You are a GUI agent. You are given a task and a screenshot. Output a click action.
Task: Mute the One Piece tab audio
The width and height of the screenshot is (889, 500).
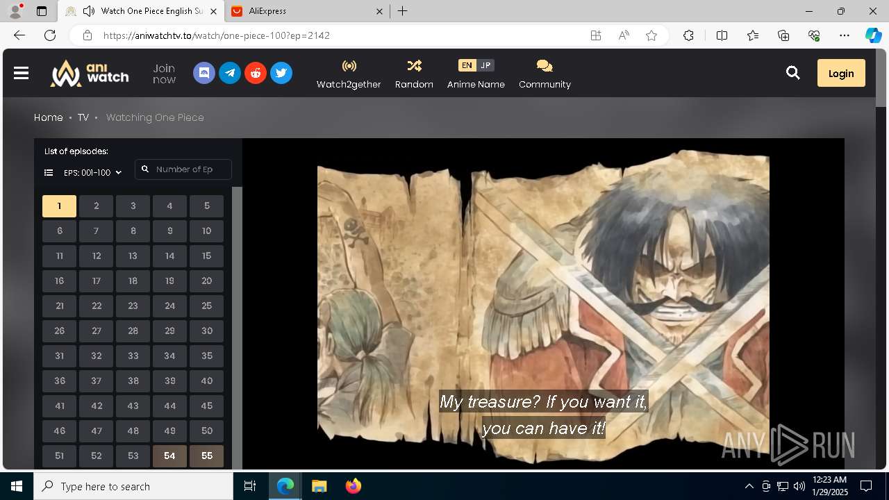coord(89,11)
